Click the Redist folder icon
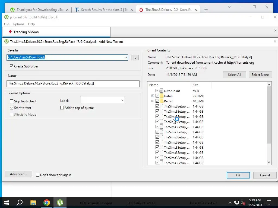The image size is (278, 208). (161, 101)
